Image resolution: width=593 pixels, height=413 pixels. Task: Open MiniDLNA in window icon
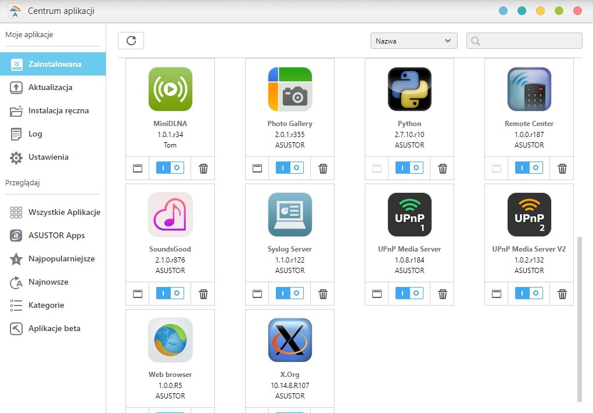[138, 168]
